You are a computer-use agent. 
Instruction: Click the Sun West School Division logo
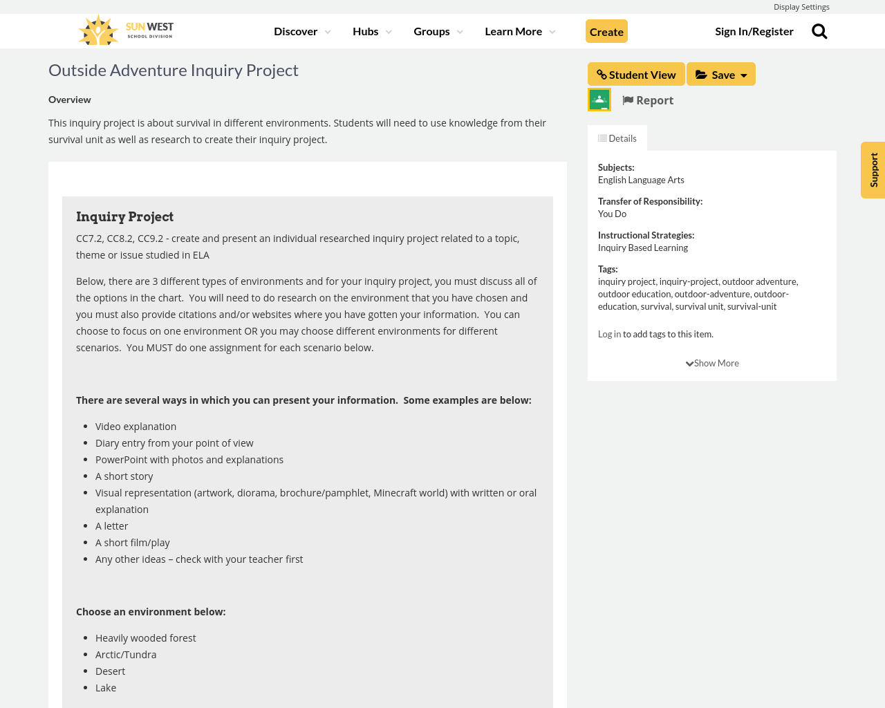[124, 29]
